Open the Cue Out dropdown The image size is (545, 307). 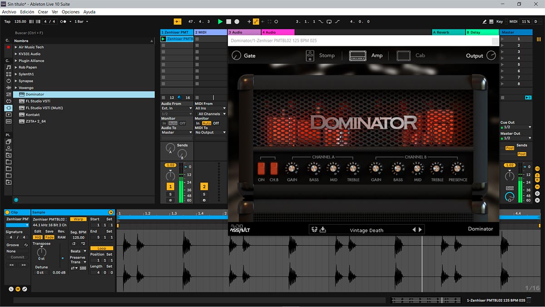[x=516, y=127]
